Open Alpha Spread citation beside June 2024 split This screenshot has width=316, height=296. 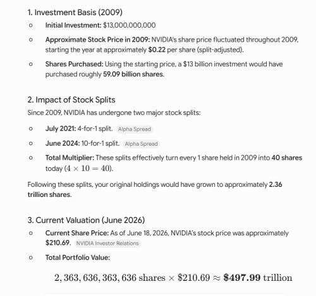coord(141,144)
